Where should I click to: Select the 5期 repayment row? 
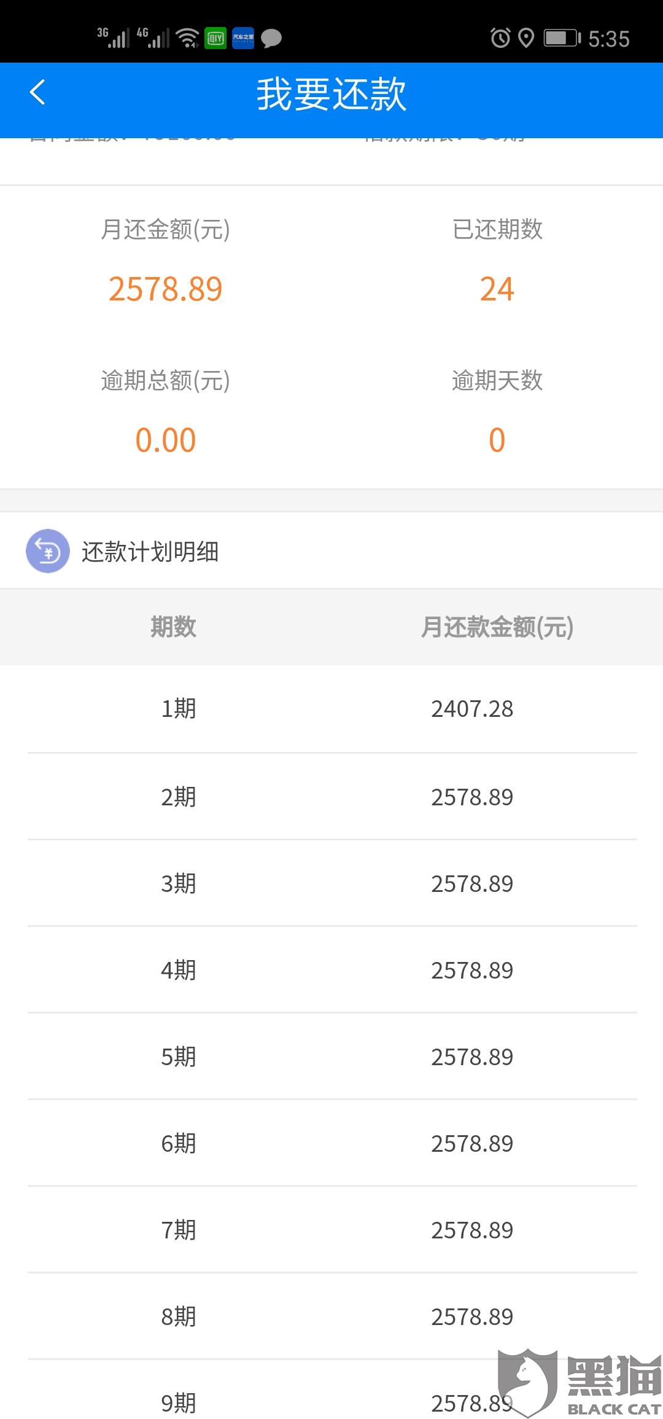(332, 1057)
